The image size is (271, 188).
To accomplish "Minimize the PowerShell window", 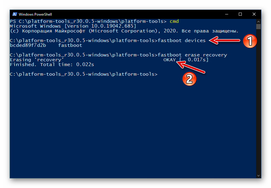I will (x=227, y=14).
